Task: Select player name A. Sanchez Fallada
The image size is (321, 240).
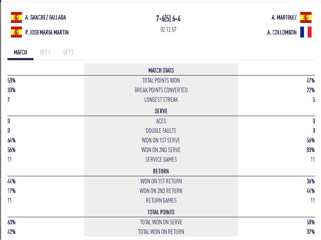Action: click(x=46, y=17)
